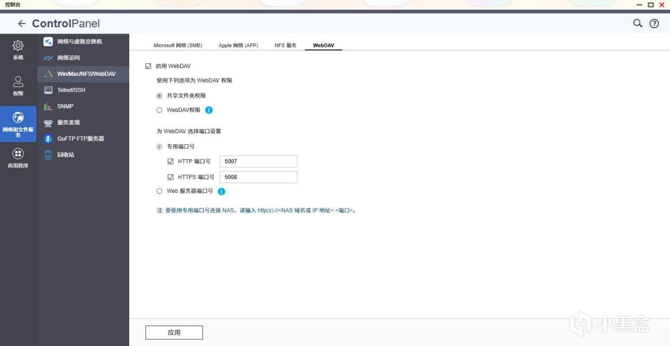Click the Telnet/SSH terminal icon
Image resolution: width=670 pixels, height=346 pixels.
(x=48, y=90)
